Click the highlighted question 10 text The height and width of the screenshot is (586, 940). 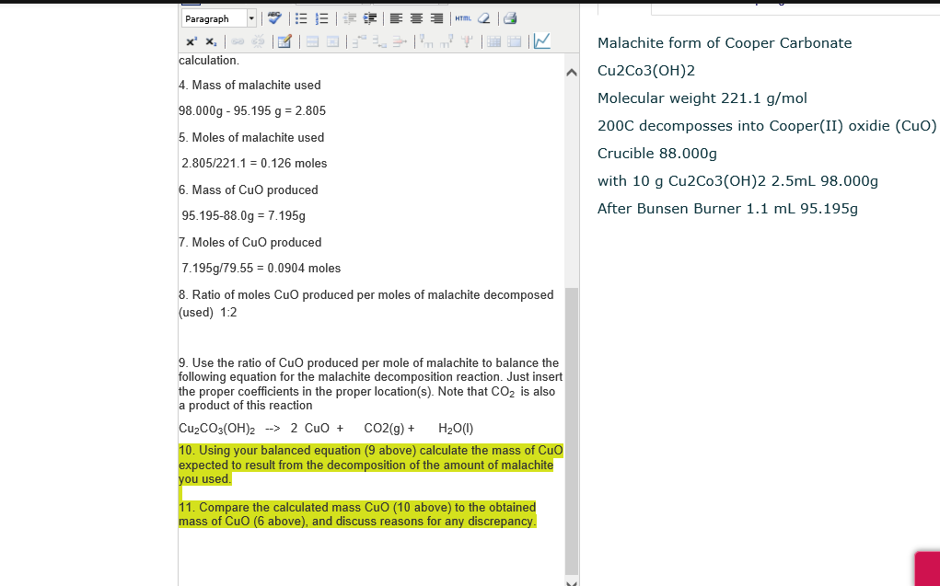[x=368, y=464]
